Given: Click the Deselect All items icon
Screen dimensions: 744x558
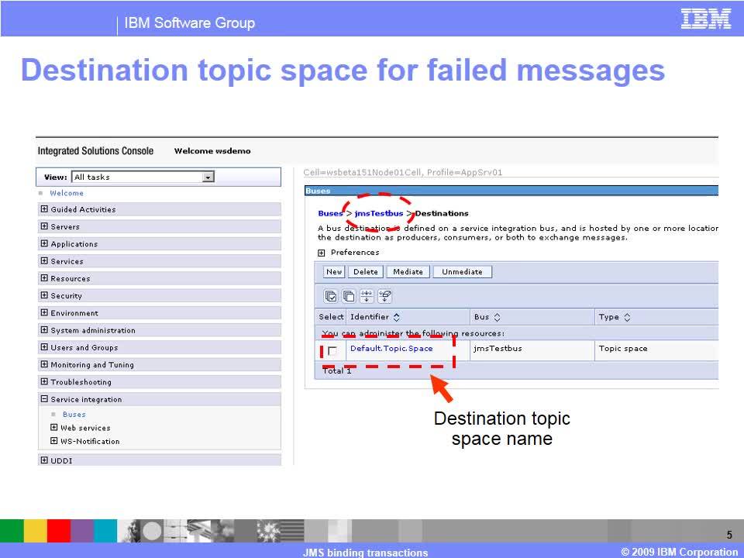Looking at the screenshot, I should click(349, 296).
